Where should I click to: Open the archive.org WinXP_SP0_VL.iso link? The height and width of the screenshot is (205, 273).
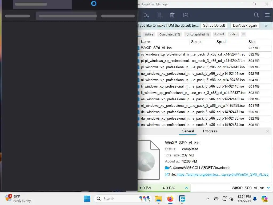(x=223, y=175)
